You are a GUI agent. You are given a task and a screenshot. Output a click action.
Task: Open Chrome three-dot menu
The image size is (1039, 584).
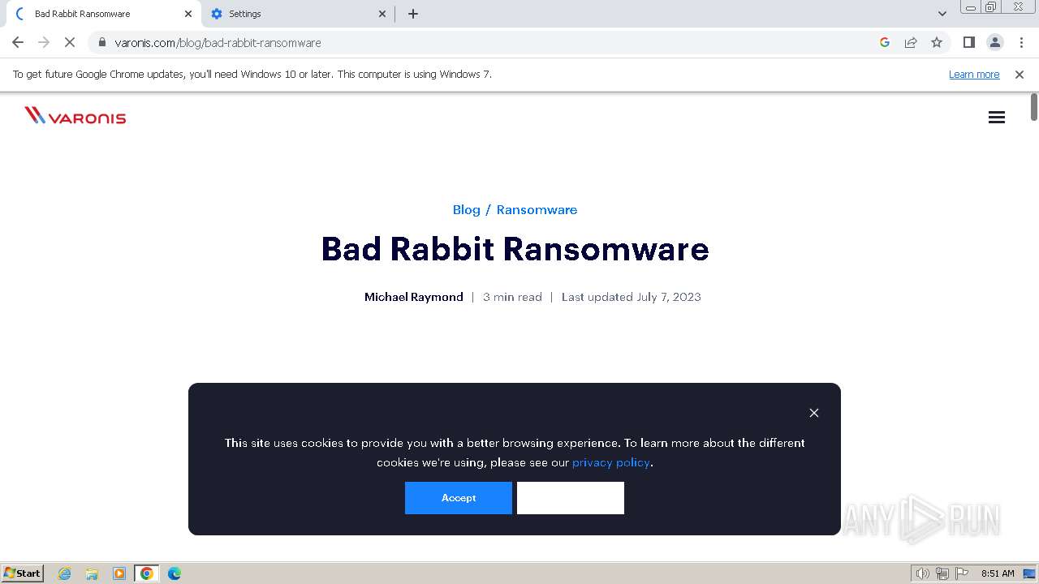coord(1021,42)
